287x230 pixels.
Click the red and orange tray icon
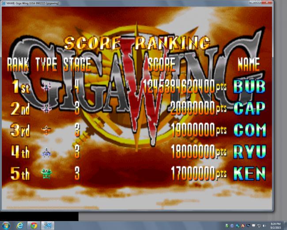coord(243,226)
